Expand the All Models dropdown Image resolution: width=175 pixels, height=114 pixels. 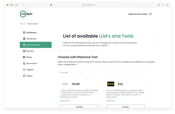(71, 72)
